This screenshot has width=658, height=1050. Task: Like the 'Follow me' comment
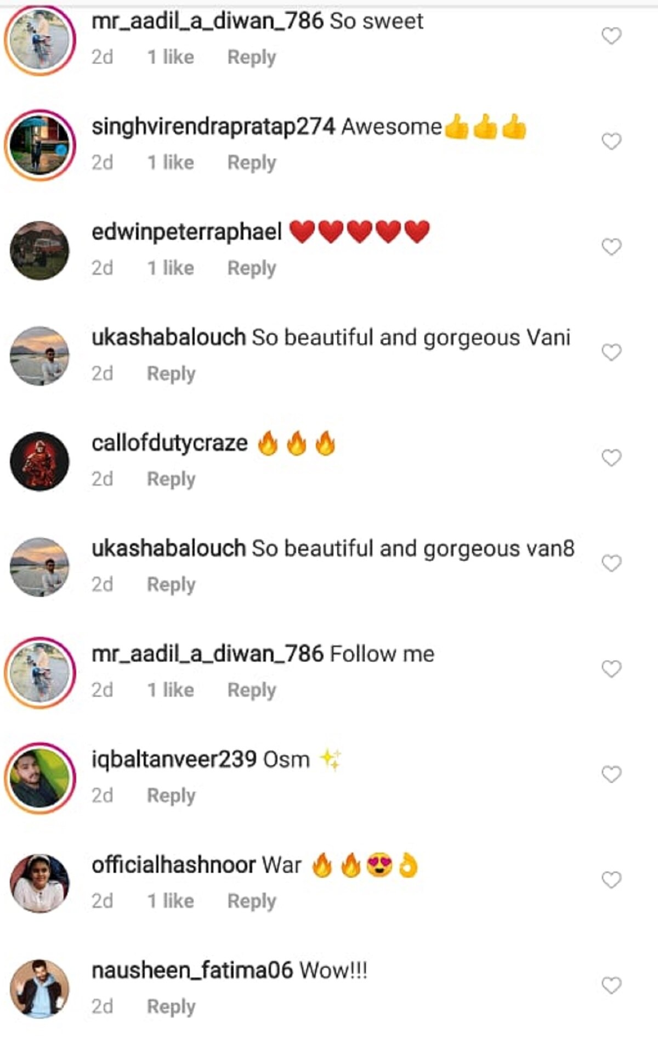pos(611,669)
